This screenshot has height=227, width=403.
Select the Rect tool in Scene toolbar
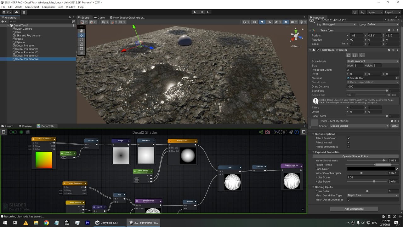[81, 49]
